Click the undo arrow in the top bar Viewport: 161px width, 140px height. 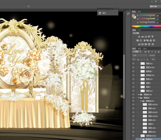tap(29, 6)
